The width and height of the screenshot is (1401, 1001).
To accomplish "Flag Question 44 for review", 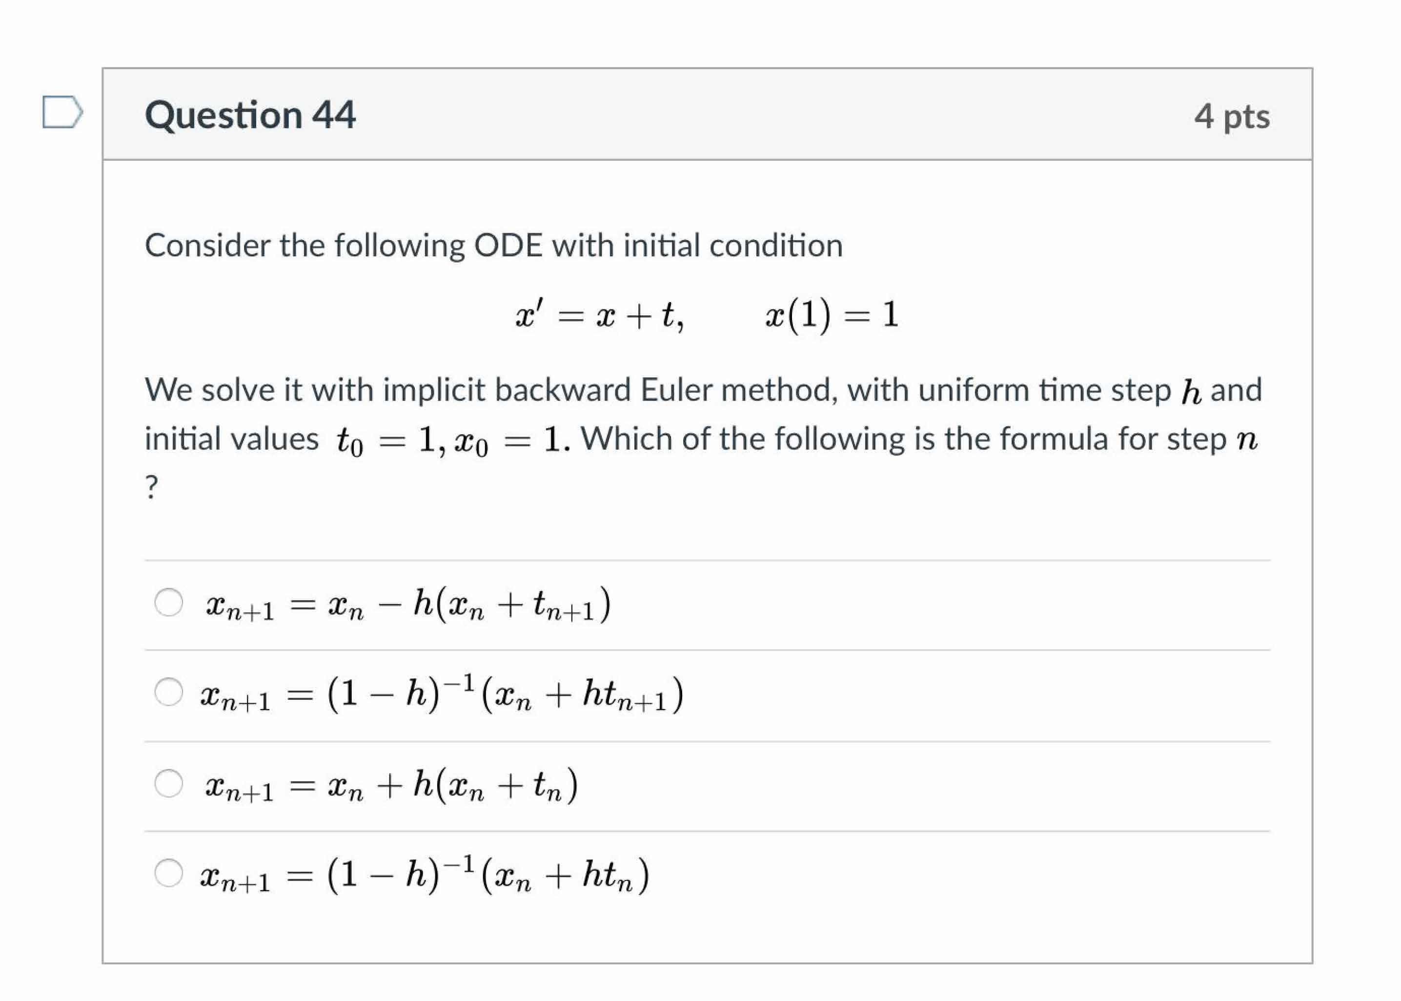I will (x=61, y=112).
